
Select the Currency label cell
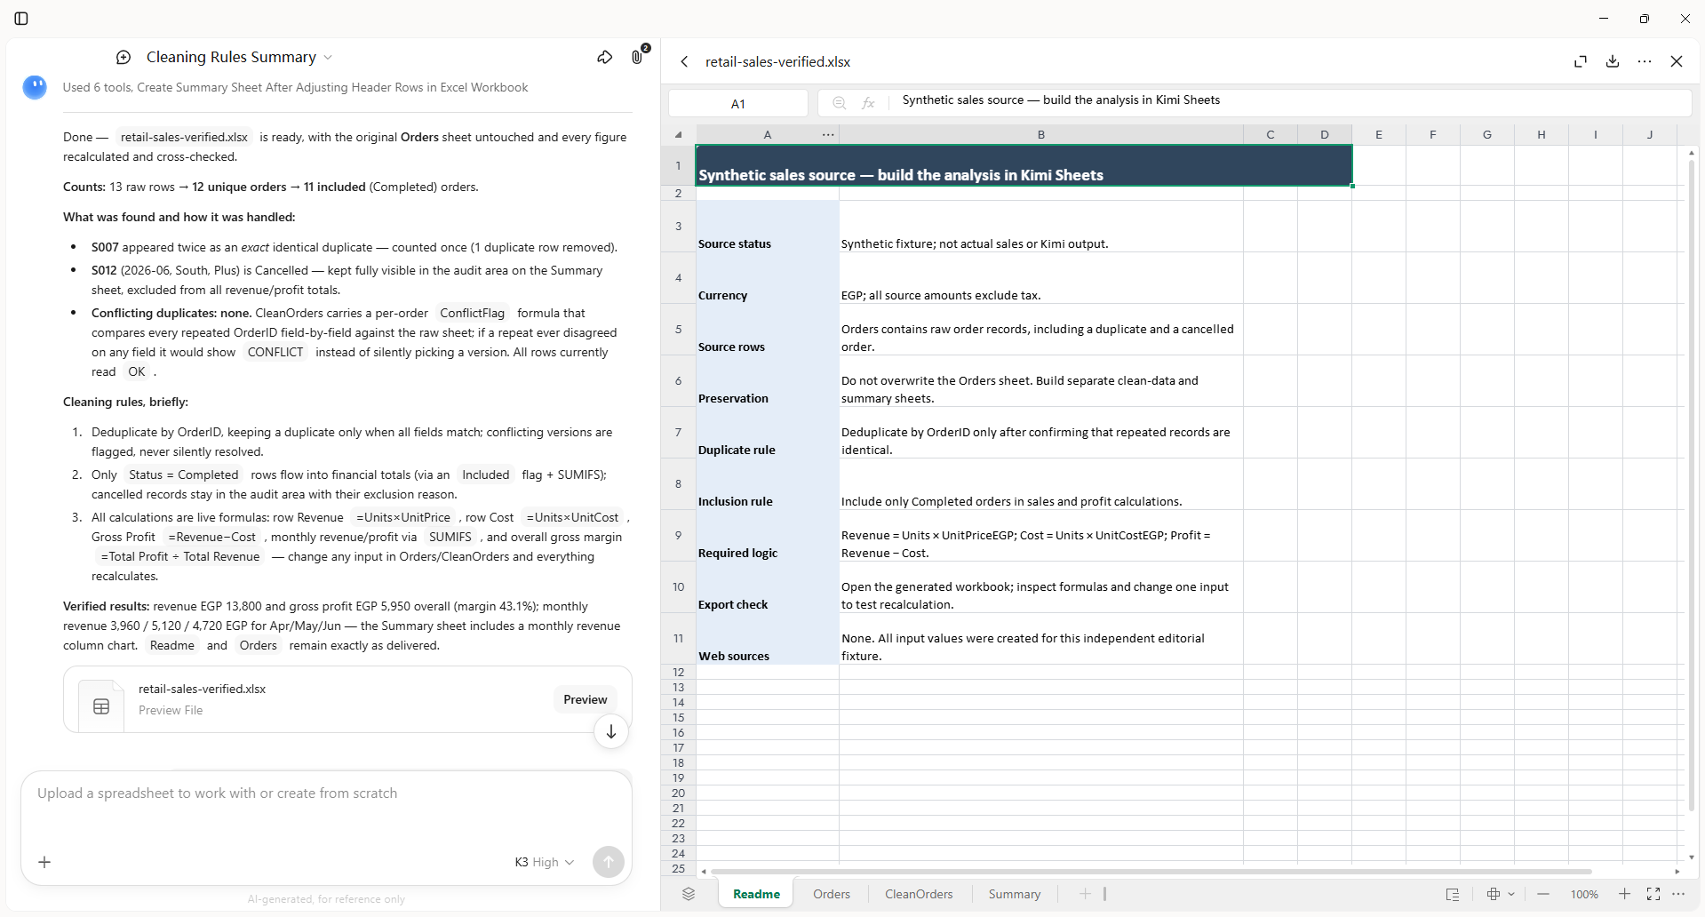[x=768, y=278]
